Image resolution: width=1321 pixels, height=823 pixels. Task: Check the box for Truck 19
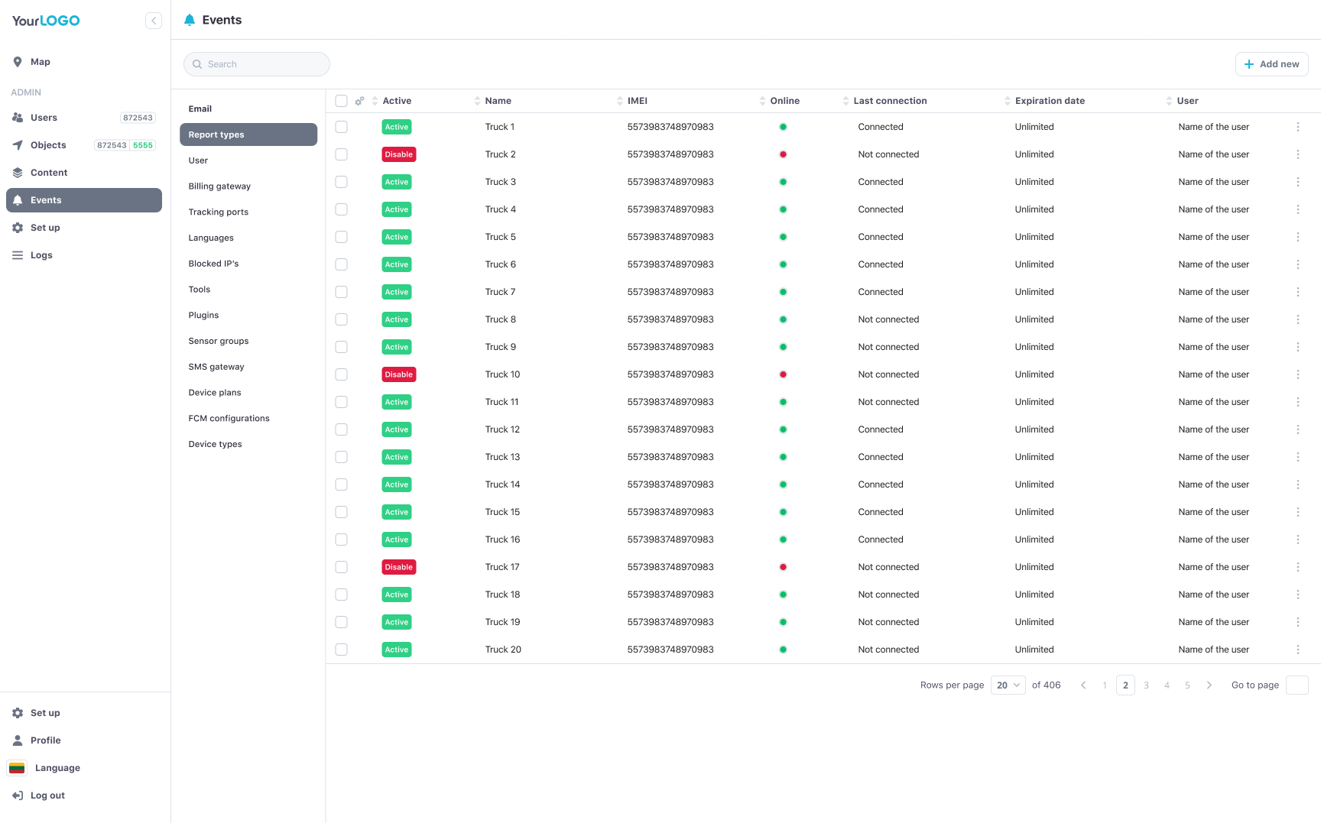[x=342, y=622]
